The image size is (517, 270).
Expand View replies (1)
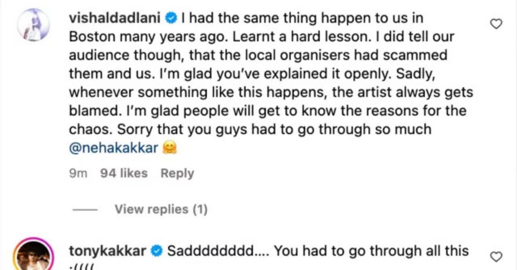coord(161,209)
